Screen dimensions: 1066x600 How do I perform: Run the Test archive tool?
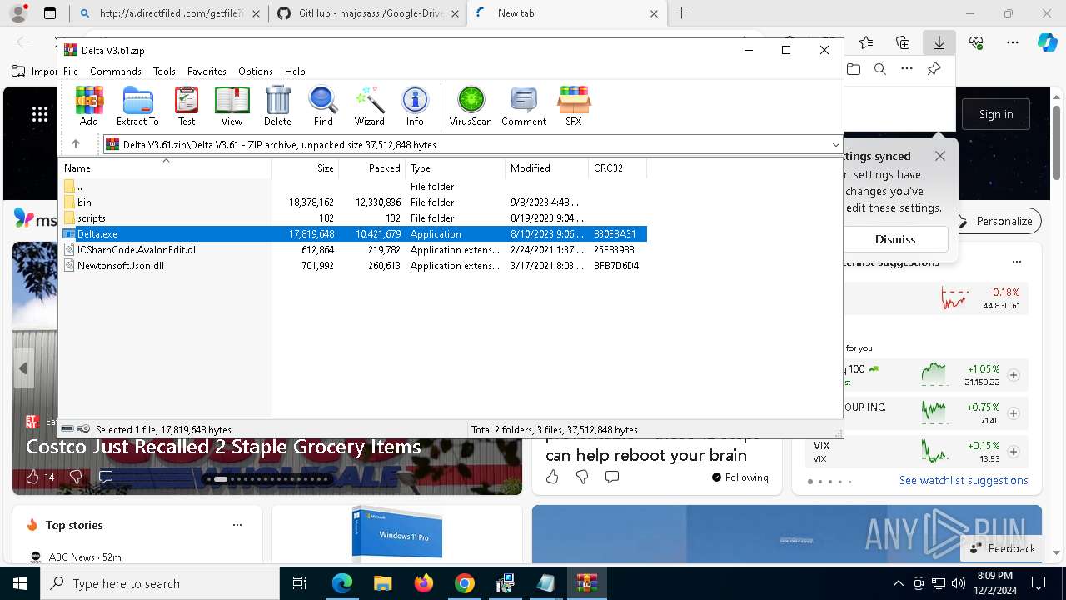[x=187, y=106]
